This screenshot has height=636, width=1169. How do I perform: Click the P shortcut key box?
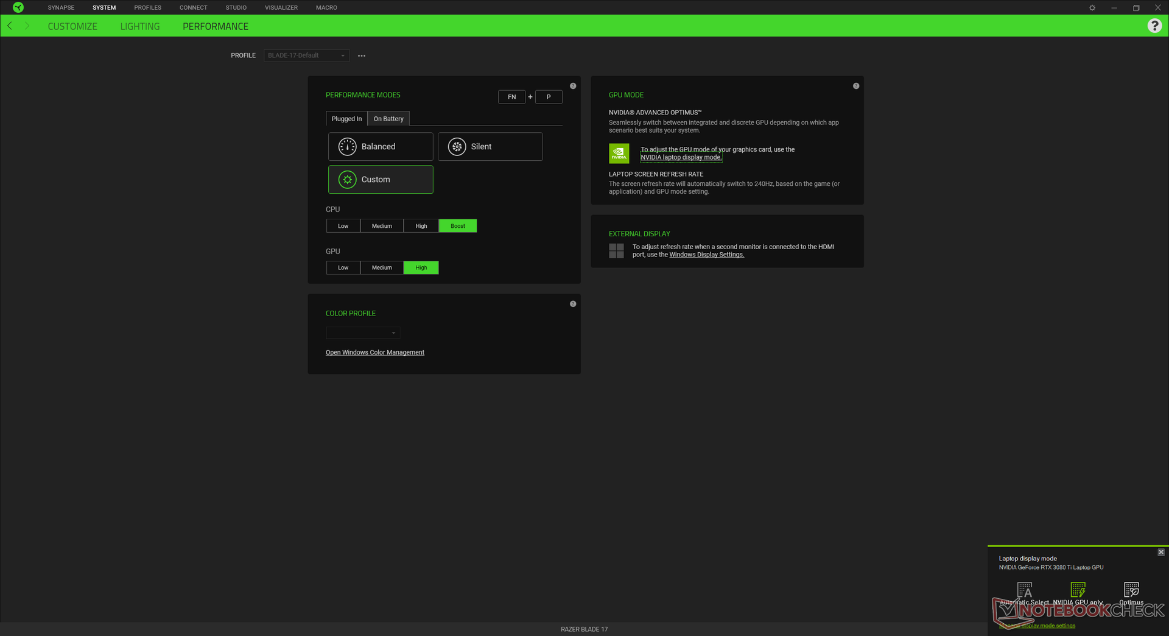[549, 97]
